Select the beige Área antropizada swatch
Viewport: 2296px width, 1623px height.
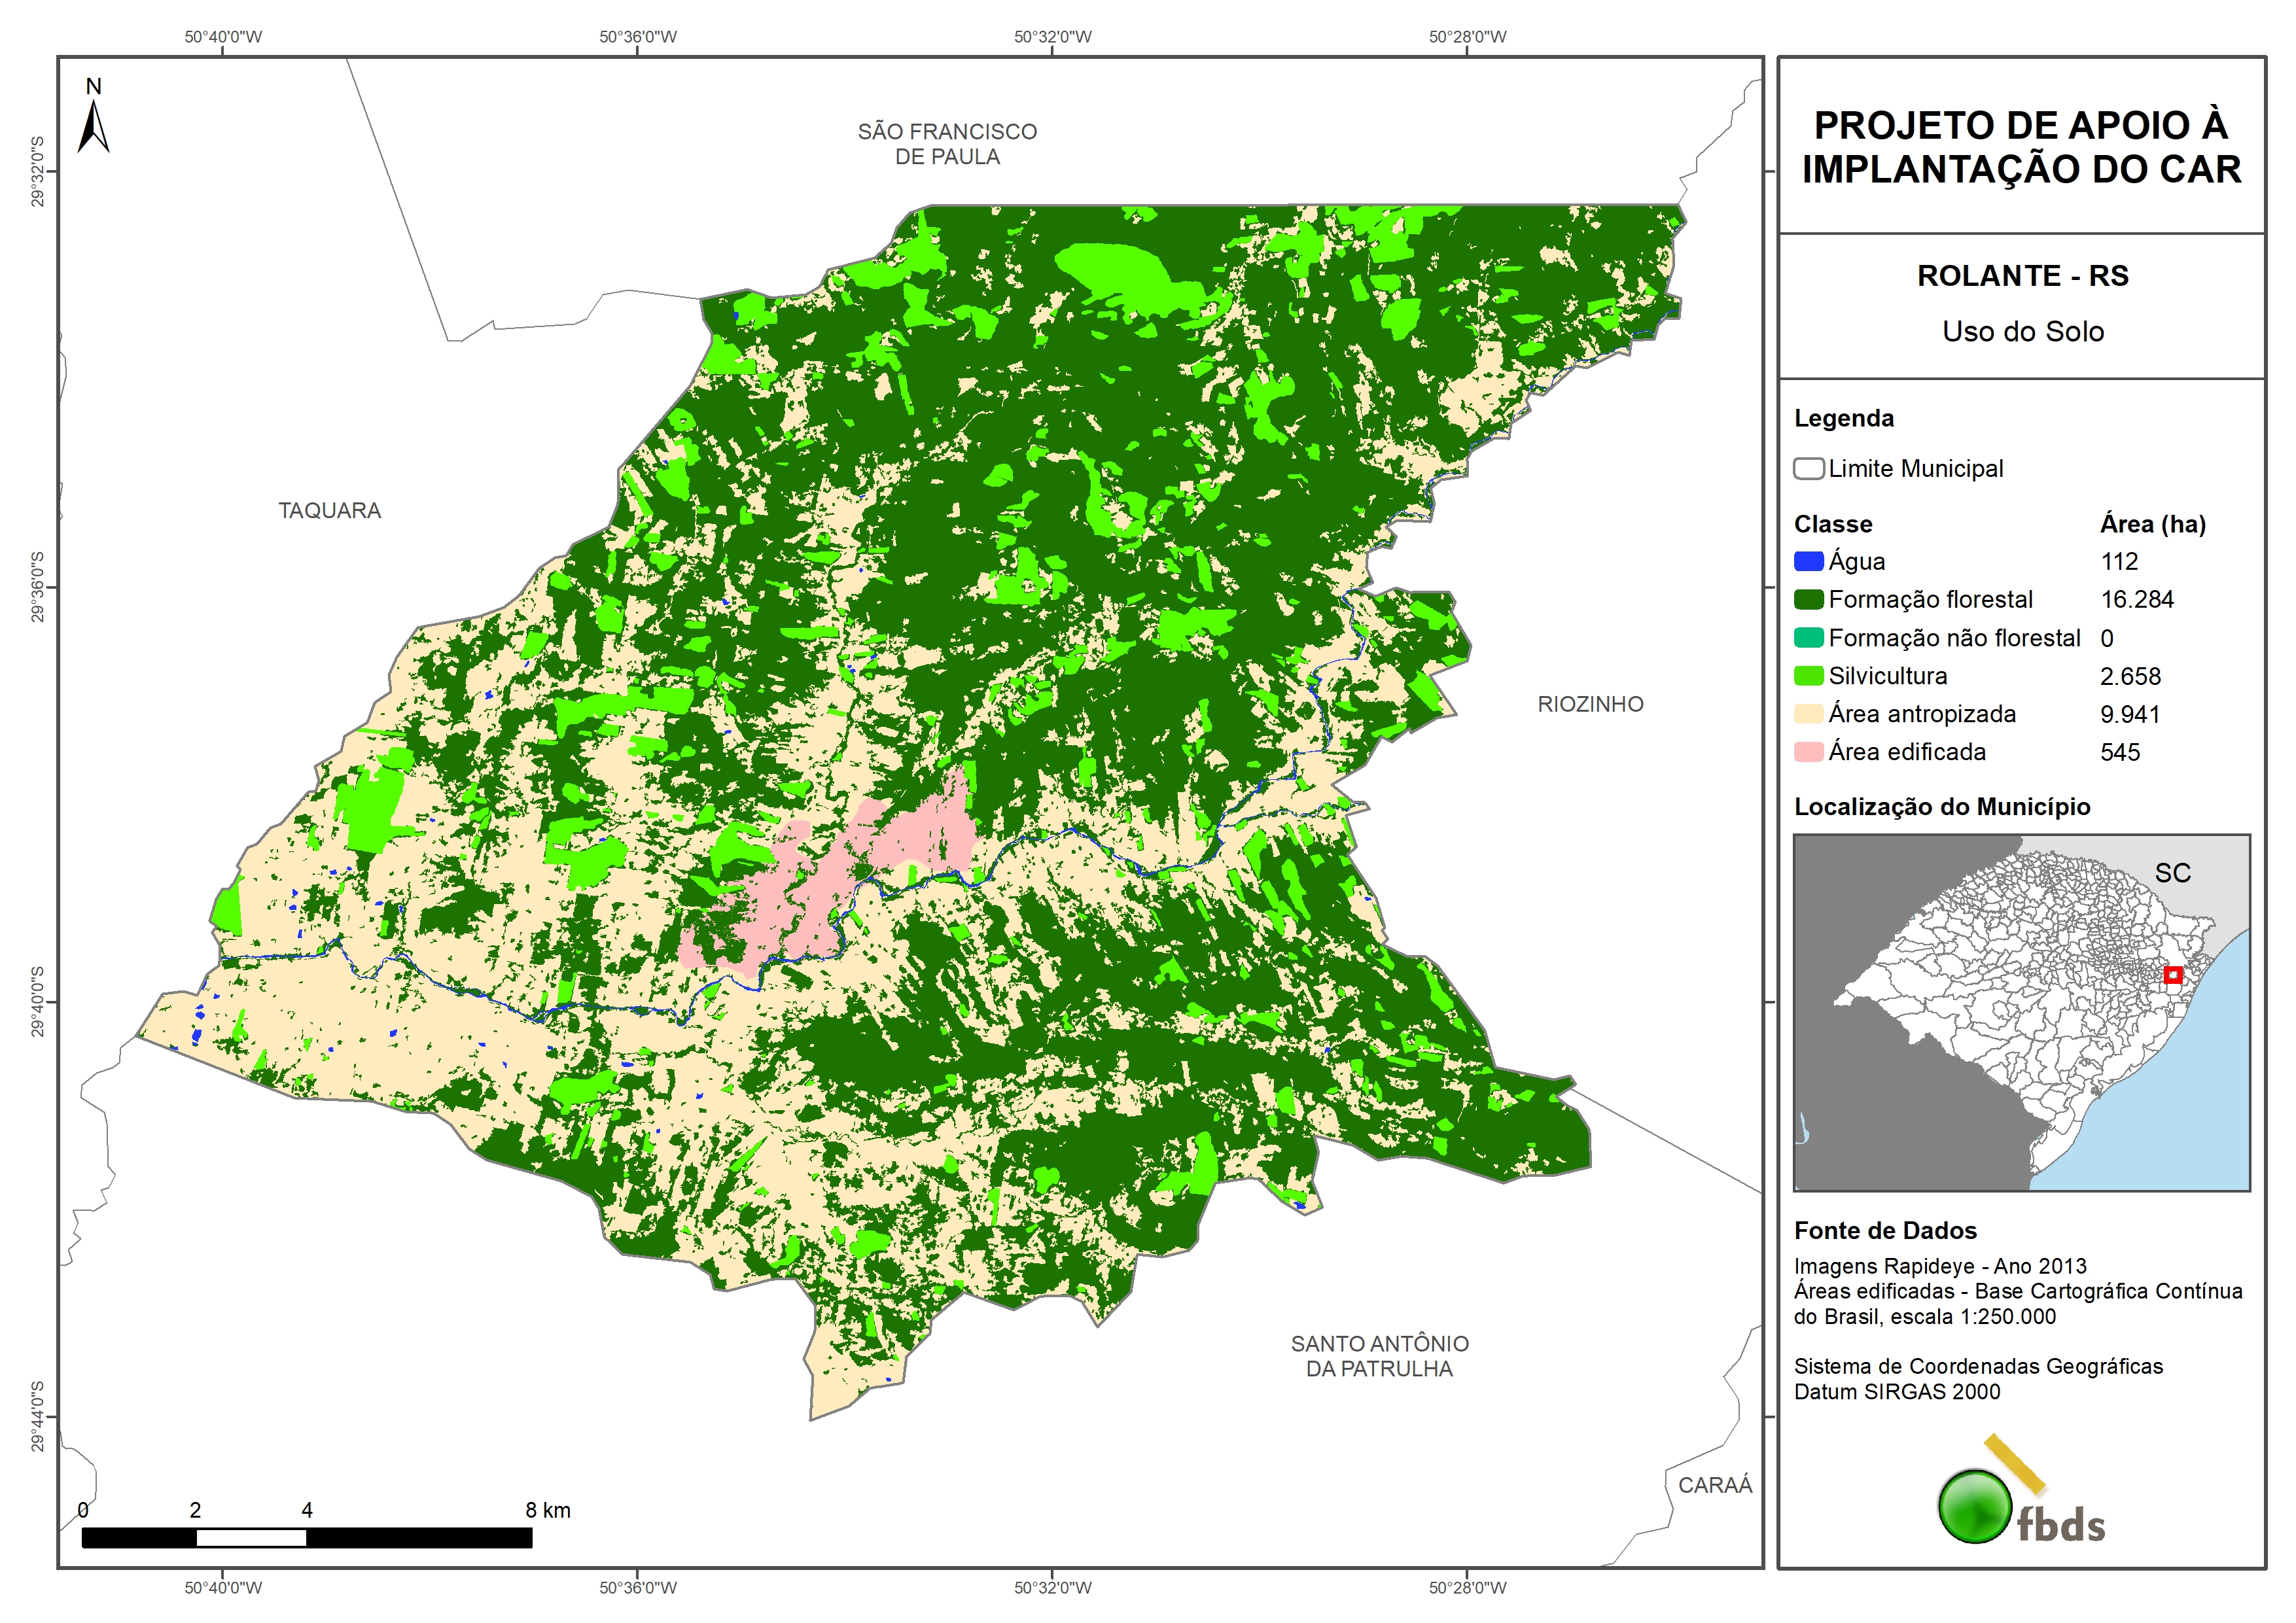tap(1808, 713)
